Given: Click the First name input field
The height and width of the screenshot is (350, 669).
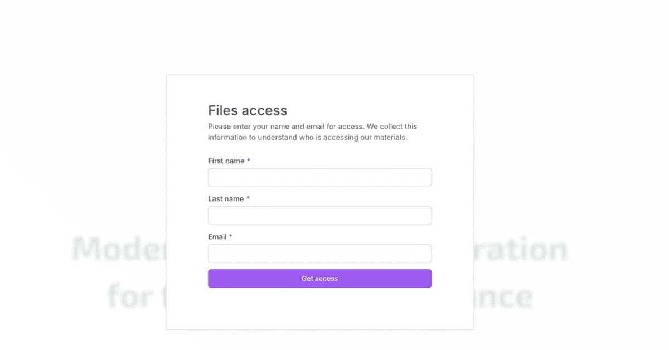Looking at the screenshot, I should pyautogui.click(x=319, y=178).
